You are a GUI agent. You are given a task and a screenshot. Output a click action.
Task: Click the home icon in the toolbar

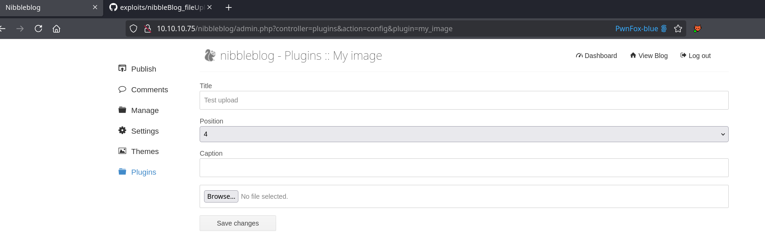(x=56, y=28)
